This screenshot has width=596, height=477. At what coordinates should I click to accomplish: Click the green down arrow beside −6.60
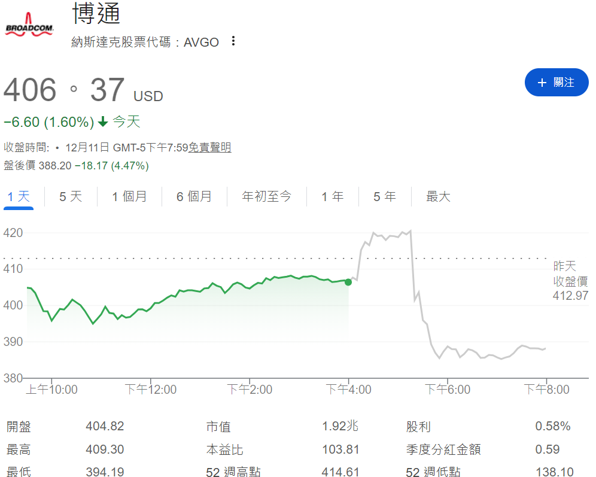(x=103, y=121)
